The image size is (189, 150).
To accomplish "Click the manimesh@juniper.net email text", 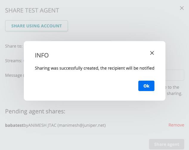I will pyautogui.click(x=82, y=125).
